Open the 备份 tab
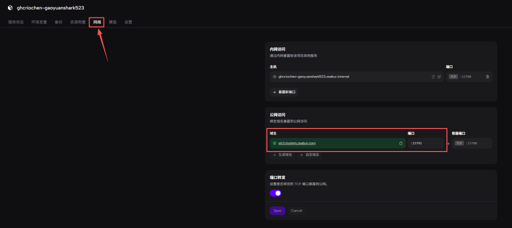Image resolution: width=512 pixels, height=228 pixels. coord(58,22)
